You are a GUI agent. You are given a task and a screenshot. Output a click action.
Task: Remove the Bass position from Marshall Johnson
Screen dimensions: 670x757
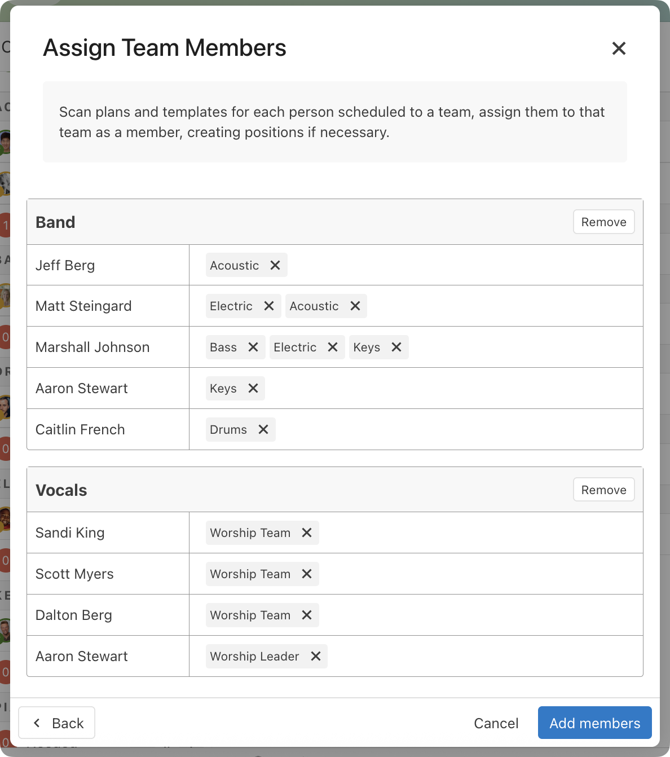pyautogui.click(x=253, y=347)
